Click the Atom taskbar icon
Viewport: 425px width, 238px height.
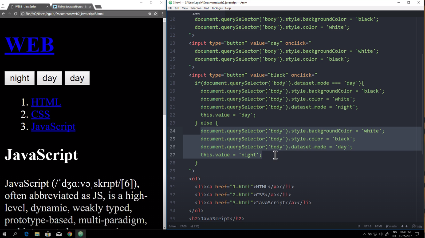(x=80, y=234)
